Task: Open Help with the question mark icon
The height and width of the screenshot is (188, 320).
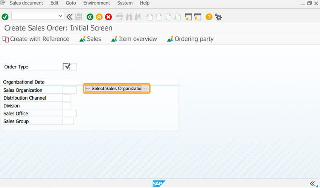Action: (x=209, y=17)
